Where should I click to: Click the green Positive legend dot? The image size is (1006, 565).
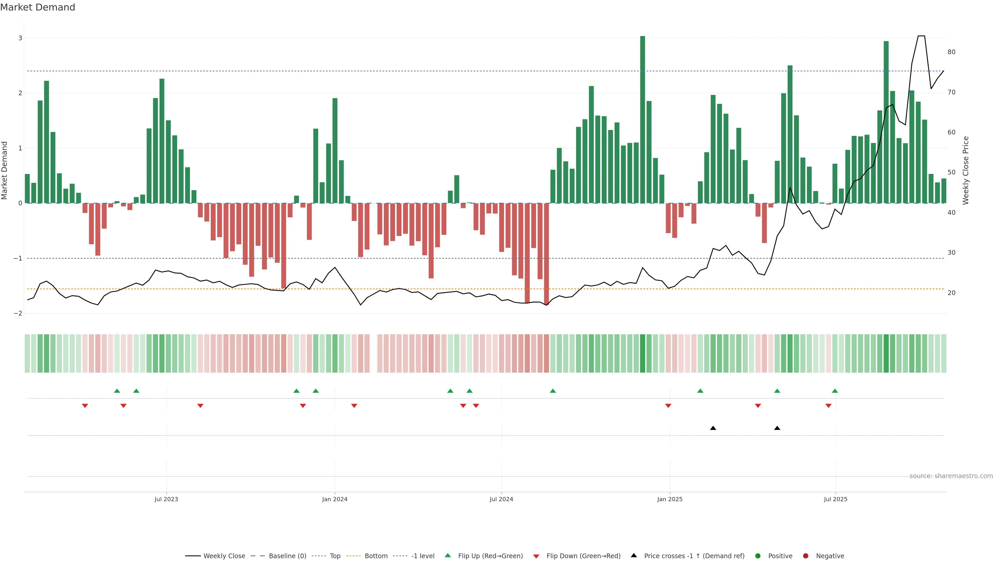pyautogui.click(x=758, y=556)
